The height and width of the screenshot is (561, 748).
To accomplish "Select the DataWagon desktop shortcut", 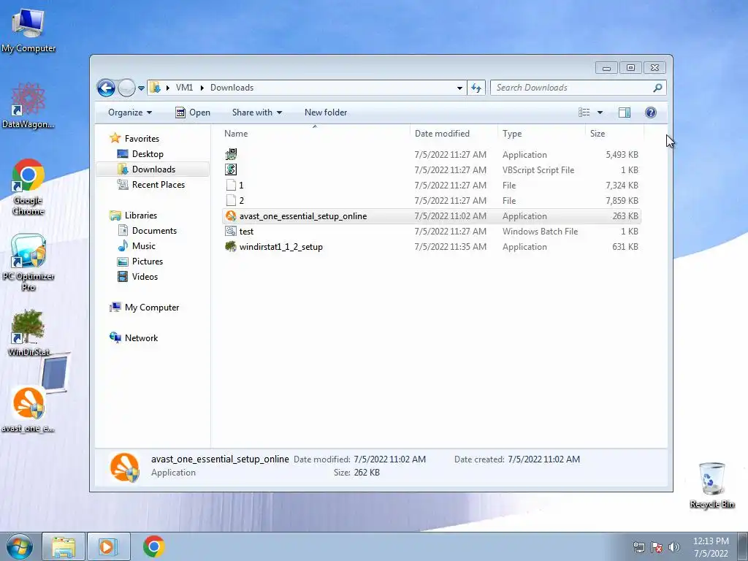I will pyautogui.click(x=28, y=105).
